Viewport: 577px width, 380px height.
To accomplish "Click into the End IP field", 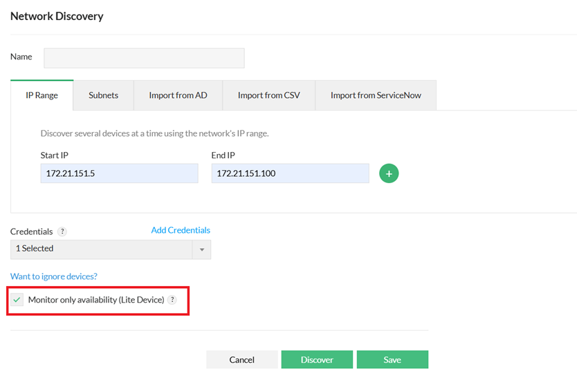I will pos(290,173).
